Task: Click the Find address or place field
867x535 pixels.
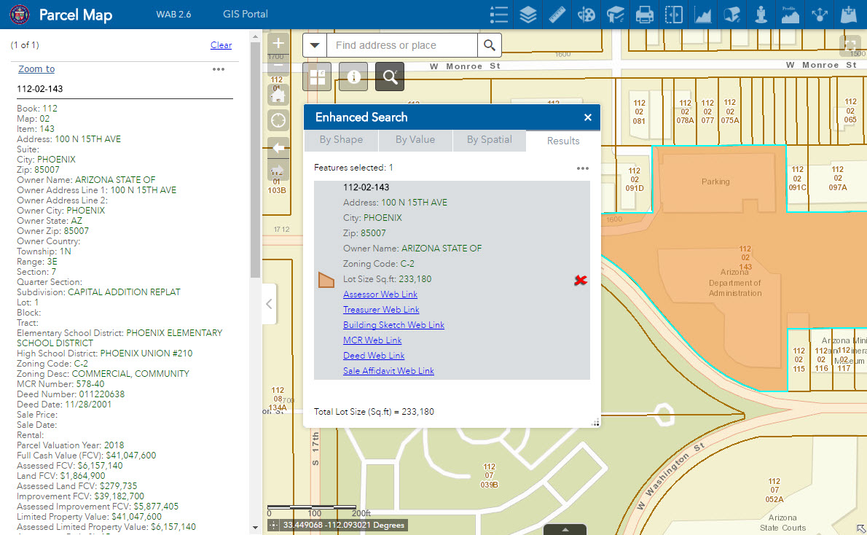Action: pyautogui.click(x=402, y=45)
